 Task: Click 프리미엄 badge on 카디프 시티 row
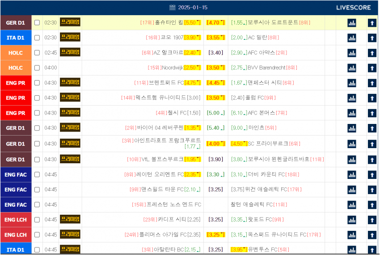click(70, 219)
